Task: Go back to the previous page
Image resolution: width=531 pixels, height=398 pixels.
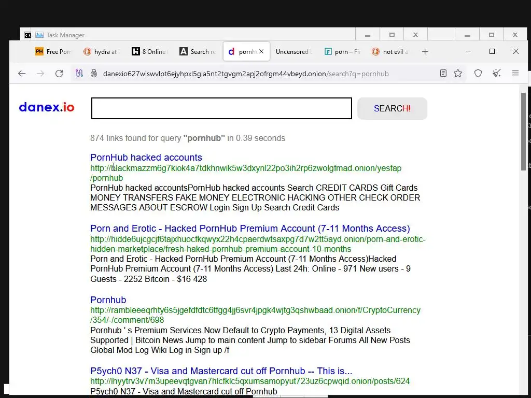Action: (x=22, y=74)
